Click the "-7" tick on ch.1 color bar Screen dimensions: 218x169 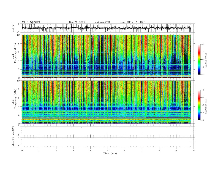pyautogui.click(x=203, y=75)
